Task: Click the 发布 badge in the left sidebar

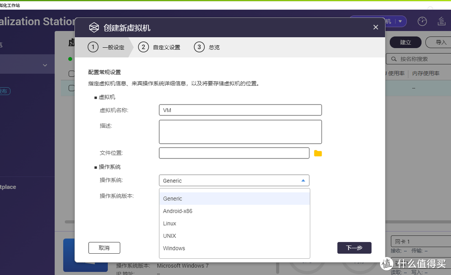Action: [4, 91]
